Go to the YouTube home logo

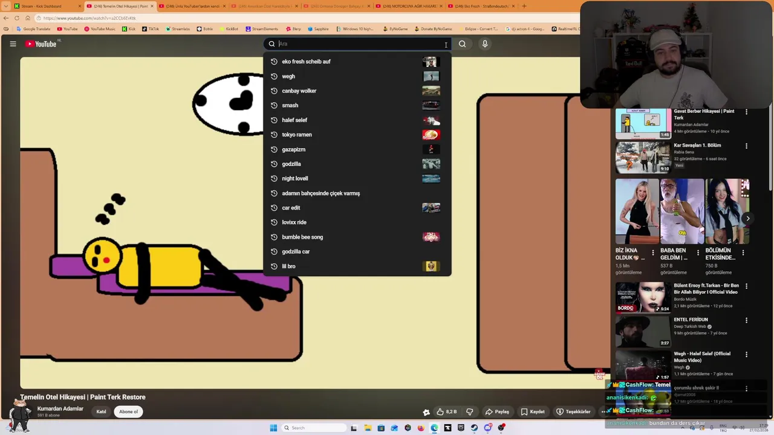click(41, 43)
